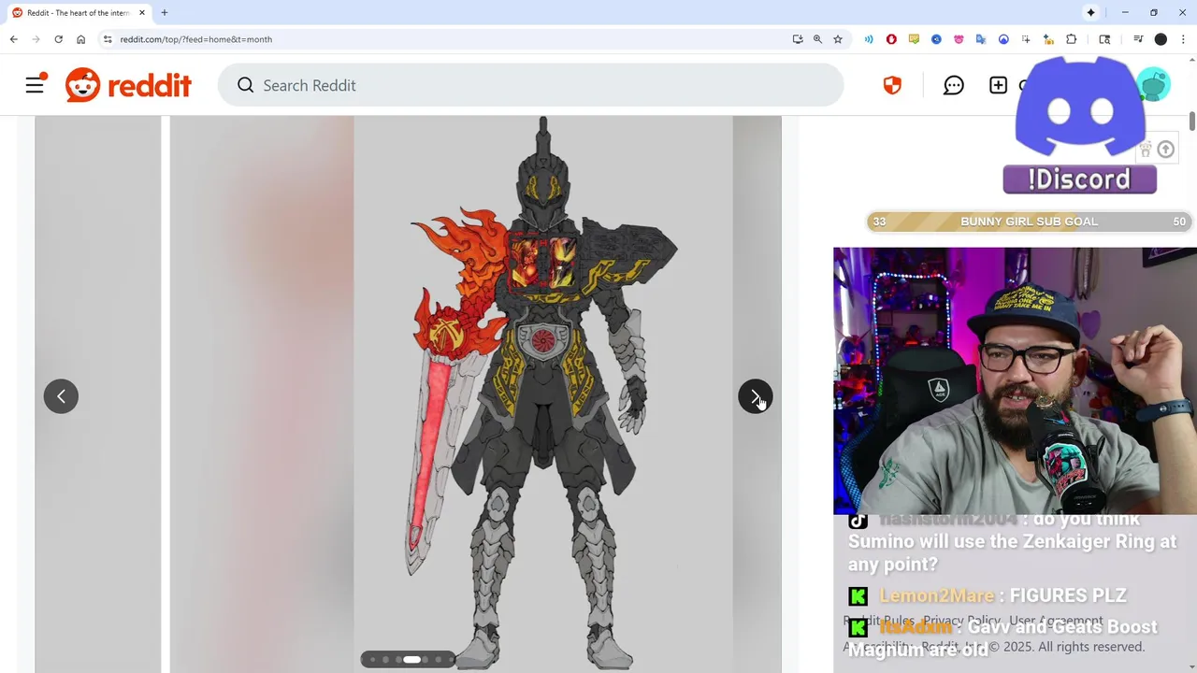Click the back-to-top arrow button
Screen dimensions: 1197x673
(1165, 150)
